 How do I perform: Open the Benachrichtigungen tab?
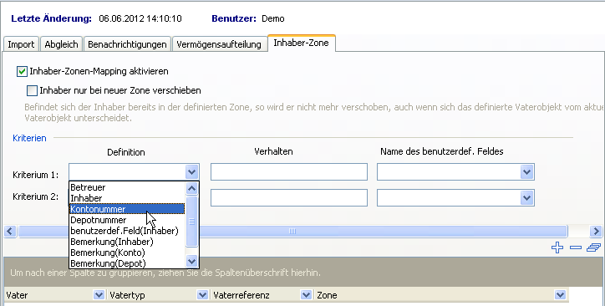click(127, 44)
